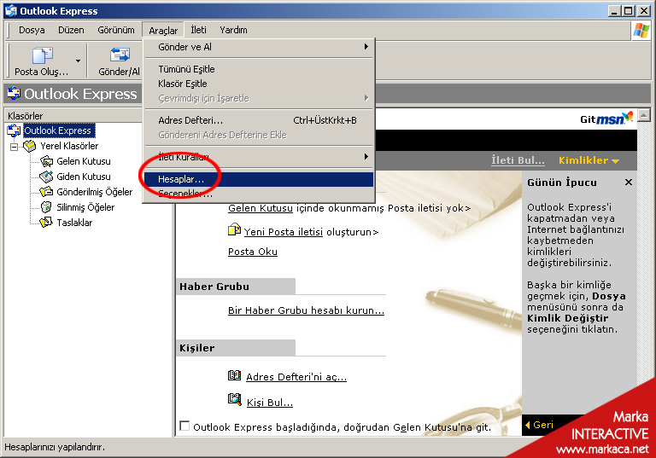Click the Araçlar menu
This screenshot has height=458, width=656.
tap(163, 31)
